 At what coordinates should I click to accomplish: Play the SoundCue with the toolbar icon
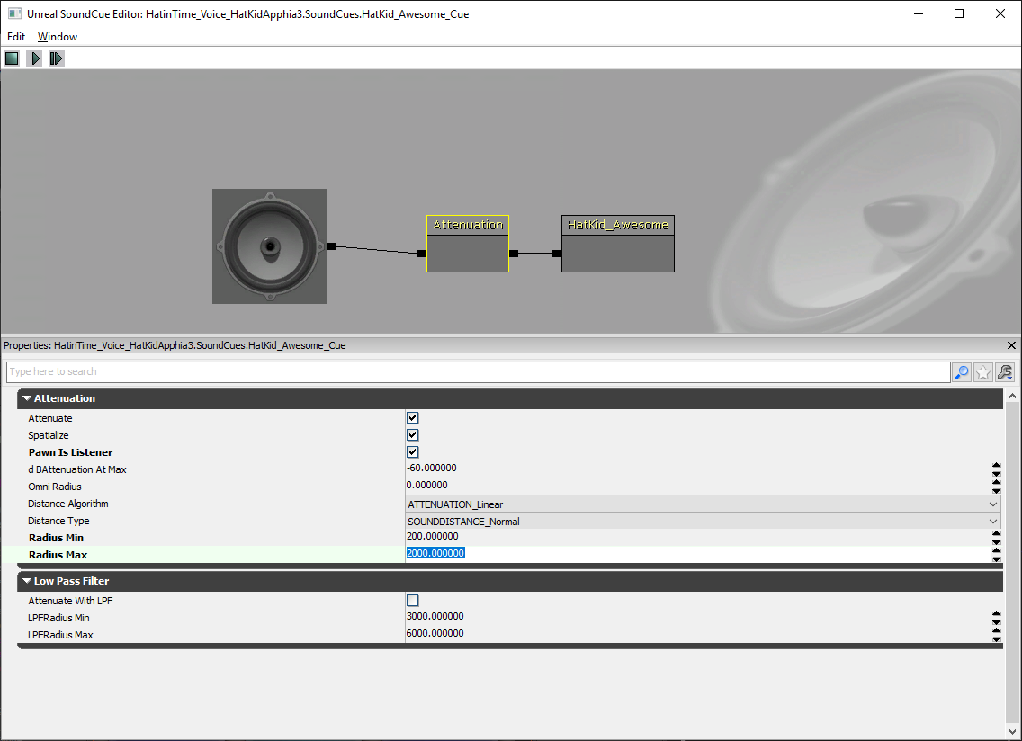pos(34,58)
